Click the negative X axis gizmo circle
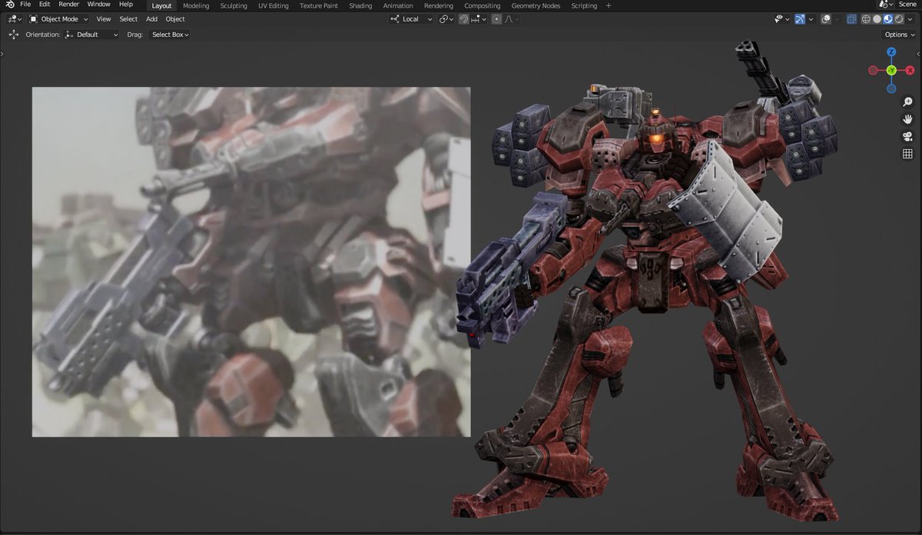The height and width of the screenshot is (535, 922). 873,70
